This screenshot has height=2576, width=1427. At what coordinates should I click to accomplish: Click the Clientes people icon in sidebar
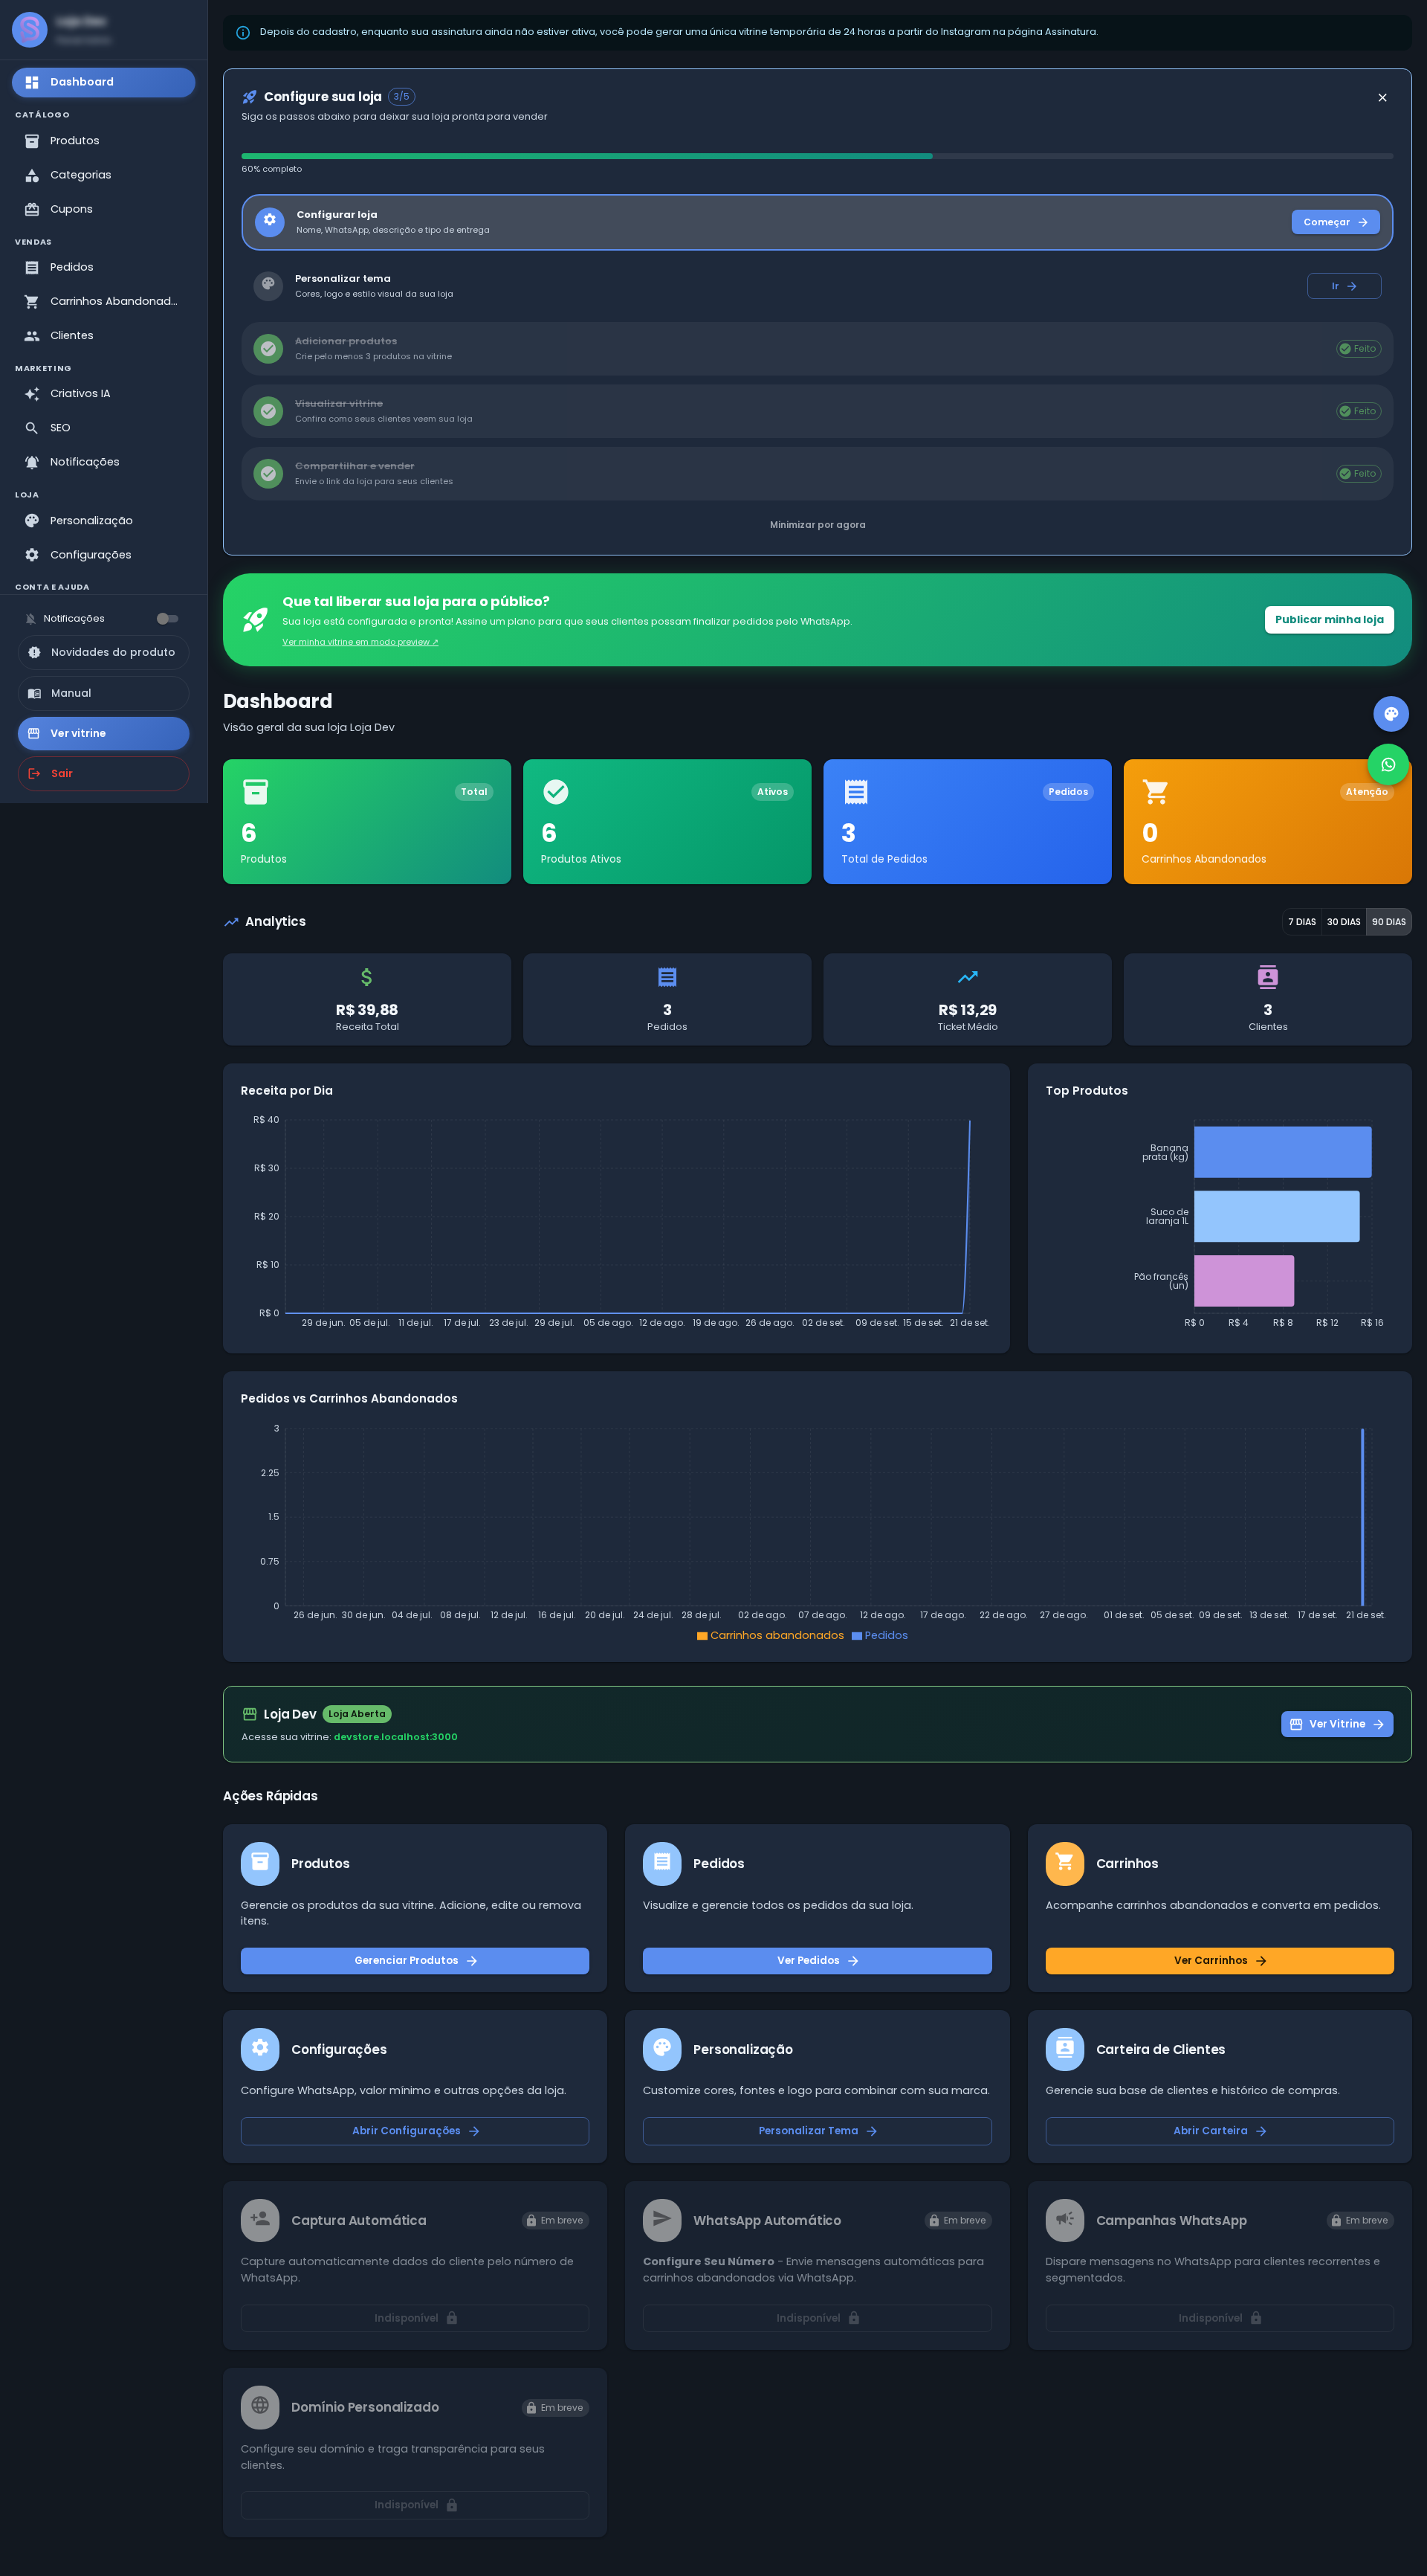(x=32, y=336)
